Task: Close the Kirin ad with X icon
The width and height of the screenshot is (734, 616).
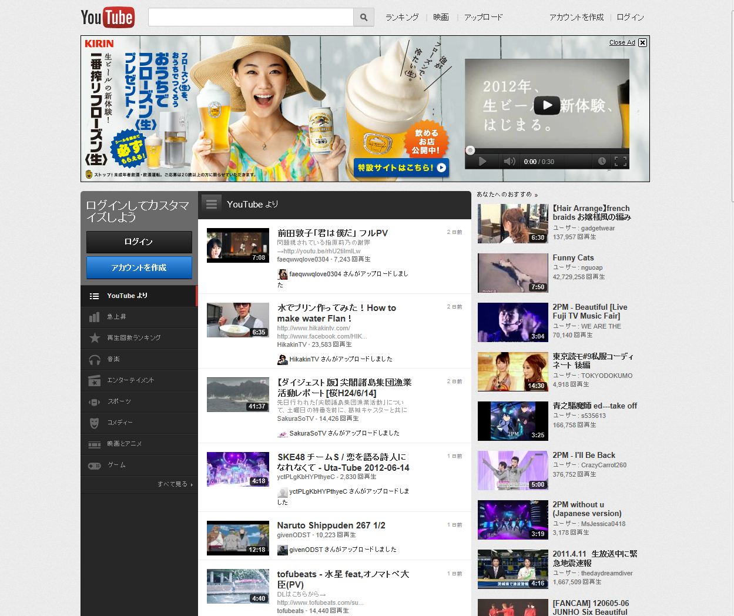Action: 642,42
